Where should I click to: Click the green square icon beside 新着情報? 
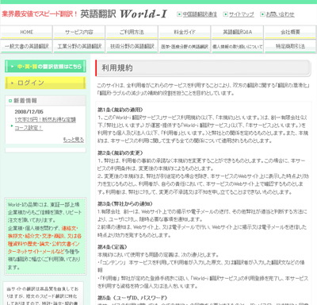coord(10,101)
